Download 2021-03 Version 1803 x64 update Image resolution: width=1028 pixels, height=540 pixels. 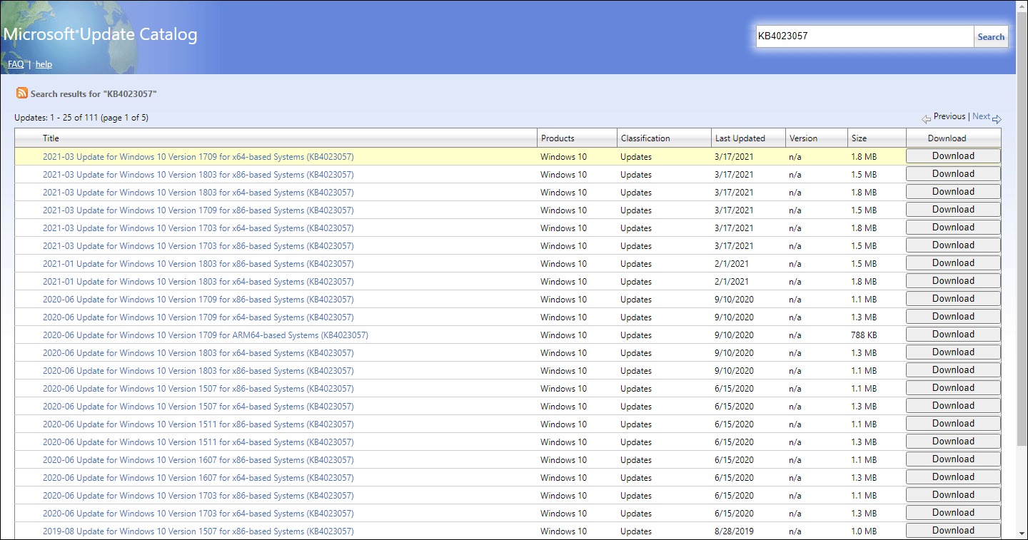pos(953,192)
